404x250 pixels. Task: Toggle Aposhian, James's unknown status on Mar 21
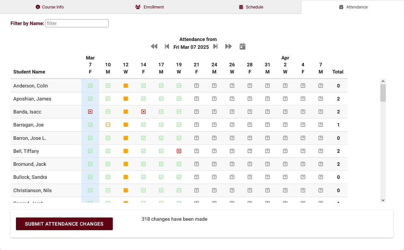click(x=197, y=99)
